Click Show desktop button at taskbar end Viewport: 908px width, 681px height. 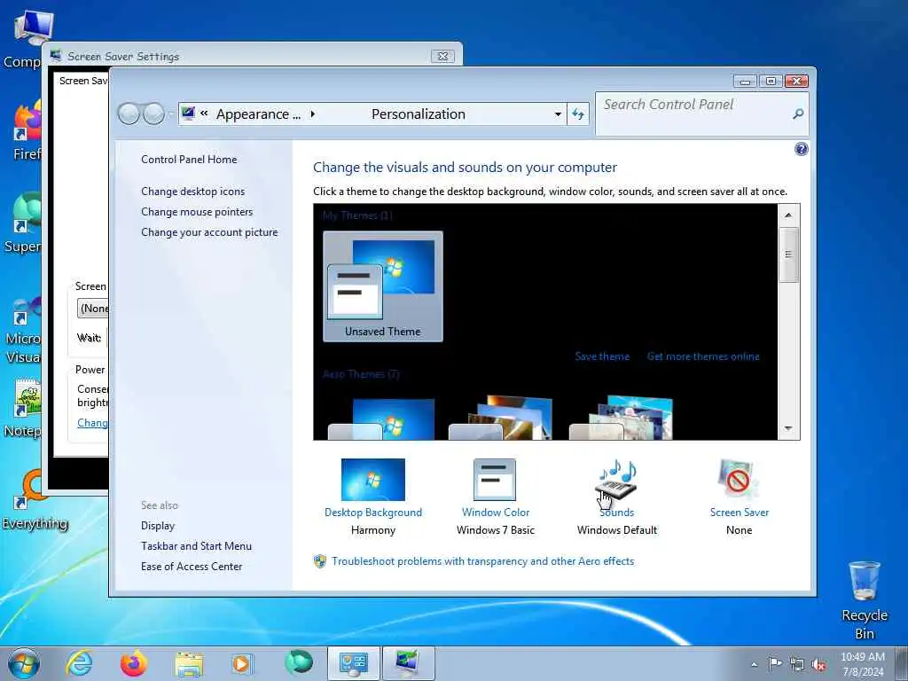tap(901, 663)
